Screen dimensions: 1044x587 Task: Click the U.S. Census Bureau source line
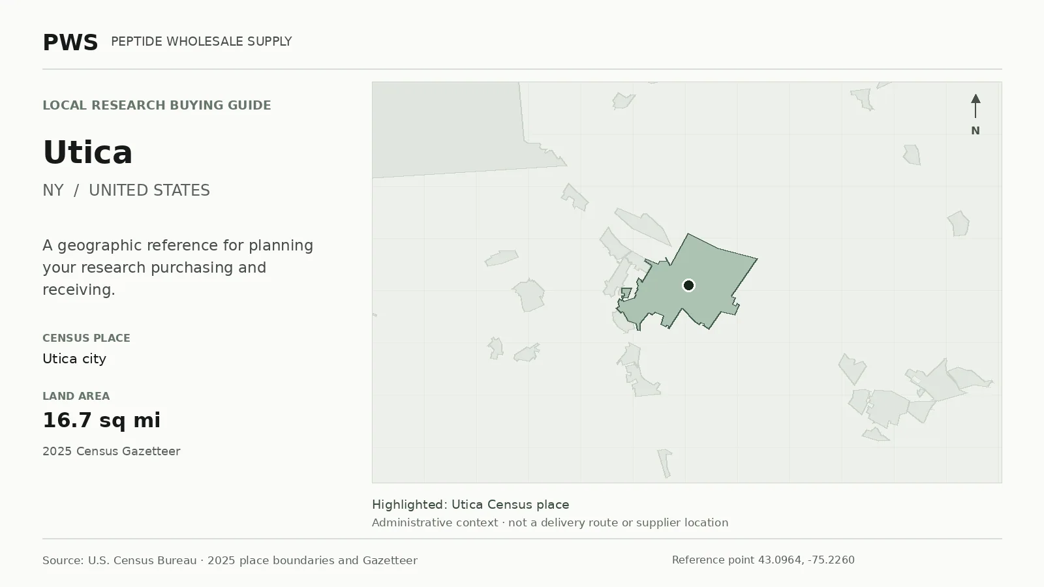pyautogui.click(x=230, y=560)
